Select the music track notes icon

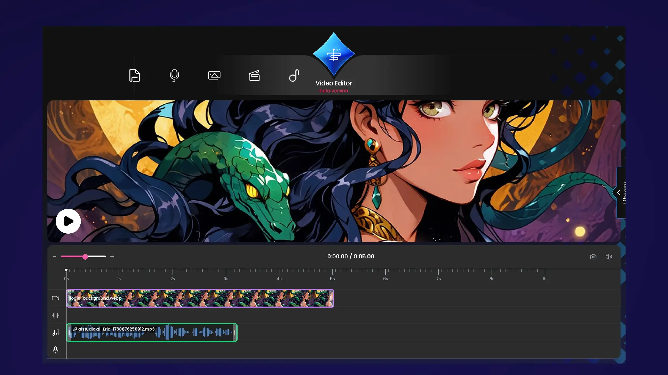tap(55, 333)
